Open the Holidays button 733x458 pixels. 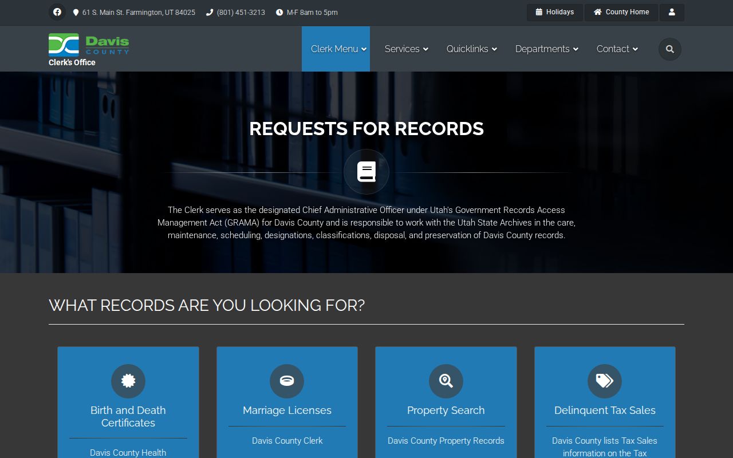click(555, 12)
